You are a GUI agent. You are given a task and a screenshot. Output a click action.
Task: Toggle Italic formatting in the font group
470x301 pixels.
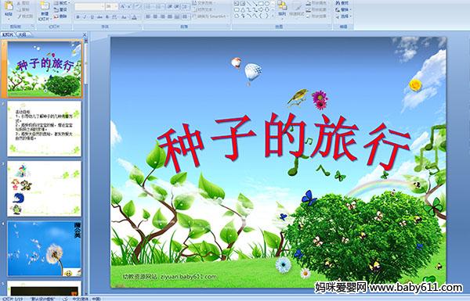point(85,17)
